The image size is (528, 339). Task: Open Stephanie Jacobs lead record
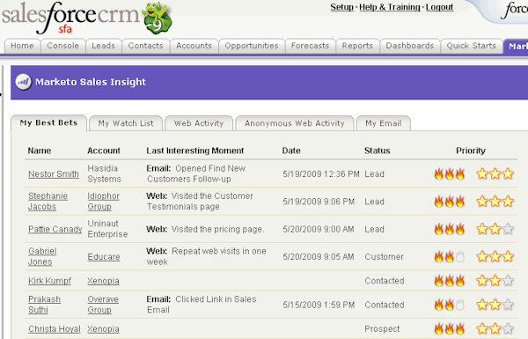tap(48, 201)
